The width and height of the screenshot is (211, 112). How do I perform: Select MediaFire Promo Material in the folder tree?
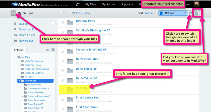click(x=37, y=69)
